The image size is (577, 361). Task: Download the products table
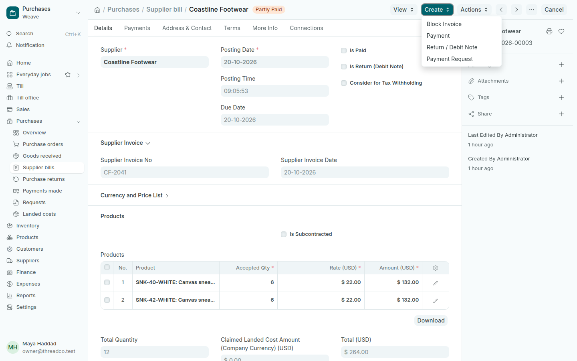coord(431,320)
